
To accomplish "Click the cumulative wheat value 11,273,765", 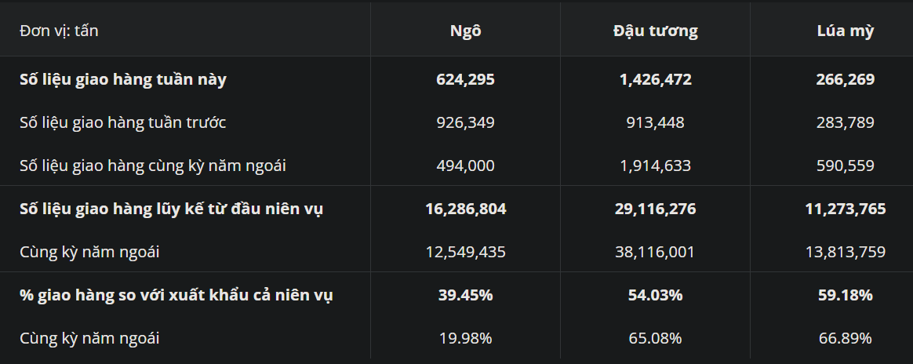I will [846, 209].
